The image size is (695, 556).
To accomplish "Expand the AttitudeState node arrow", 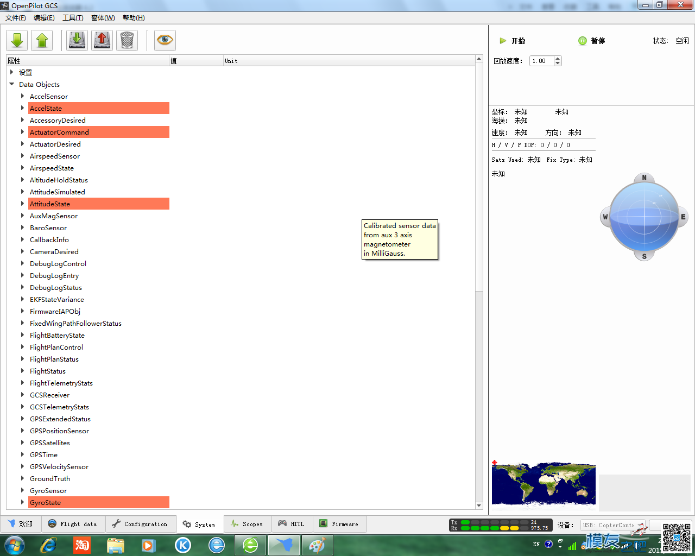I will 22,204.
